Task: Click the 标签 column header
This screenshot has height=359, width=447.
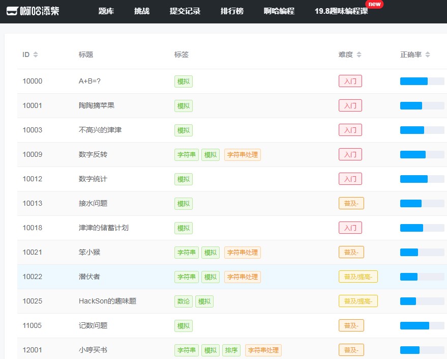Action: point(182,54)
